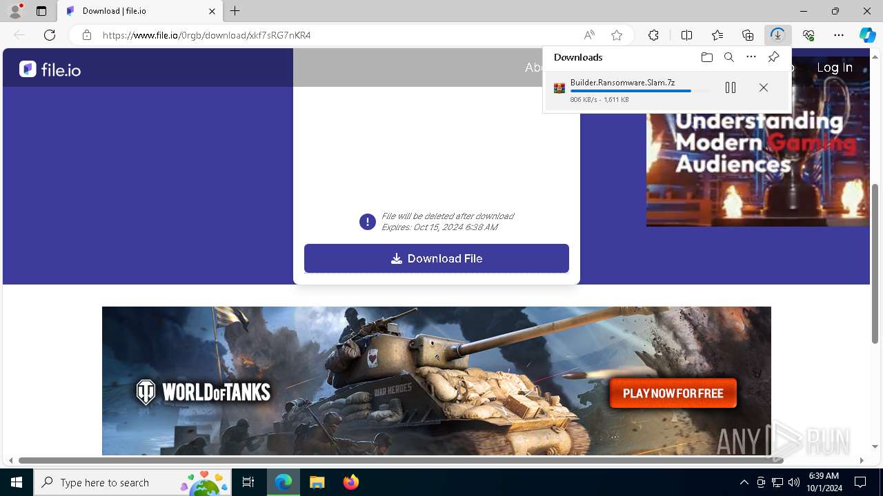Open the network status tray icon
Image resolution: width=883 pixels, height=496 pixels.
[x=777, y=482]
